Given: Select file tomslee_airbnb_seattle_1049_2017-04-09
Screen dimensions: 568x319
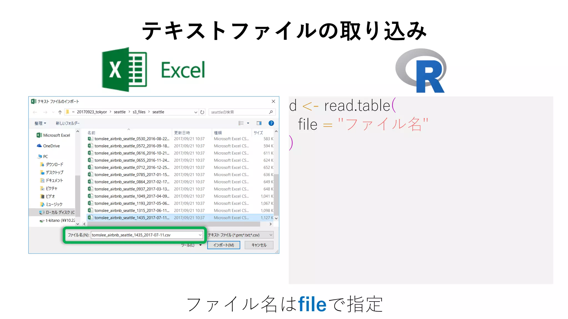Looking at the screenshot, I should pyautogui.click(x=180, y=196).
